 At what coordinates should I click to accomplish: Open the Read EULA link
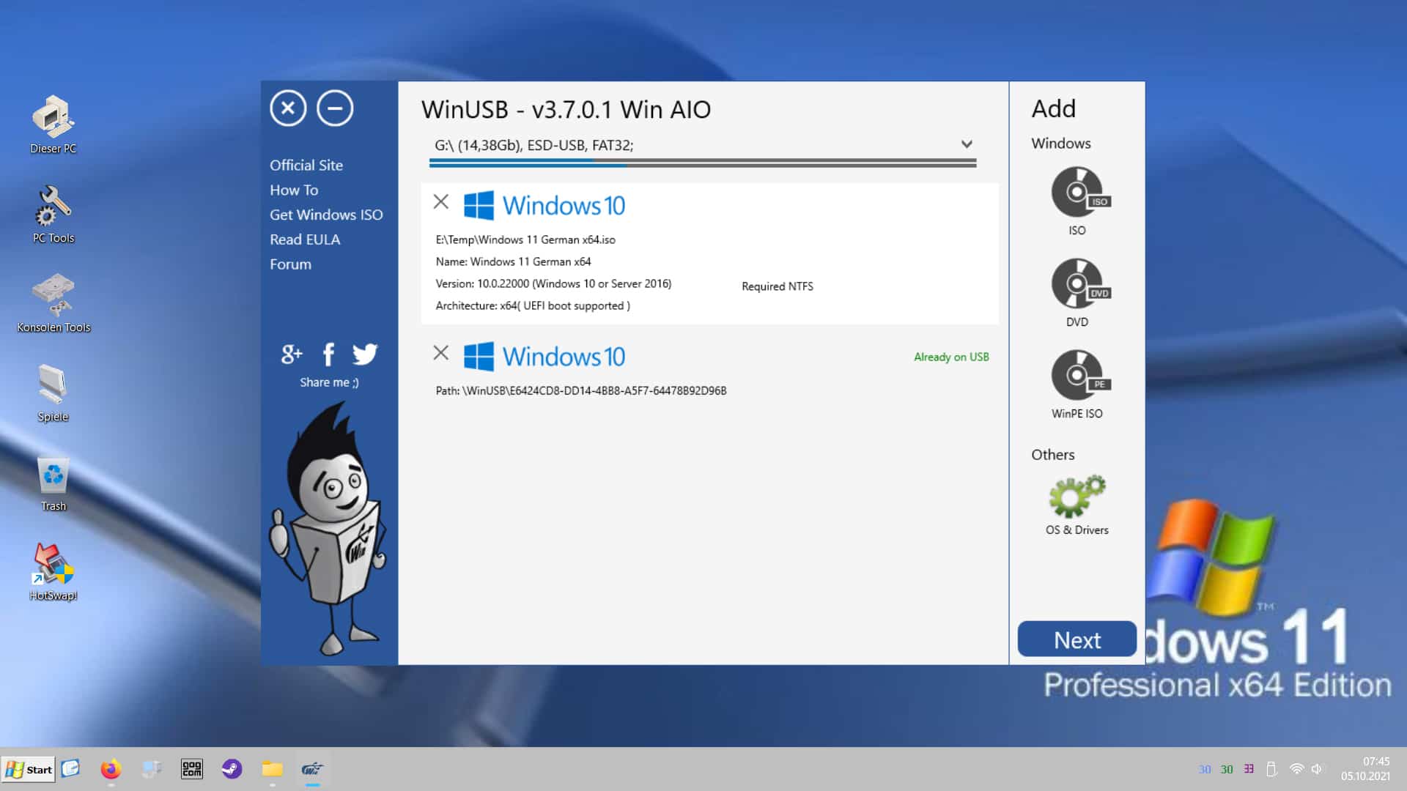[x=305, y=240]
